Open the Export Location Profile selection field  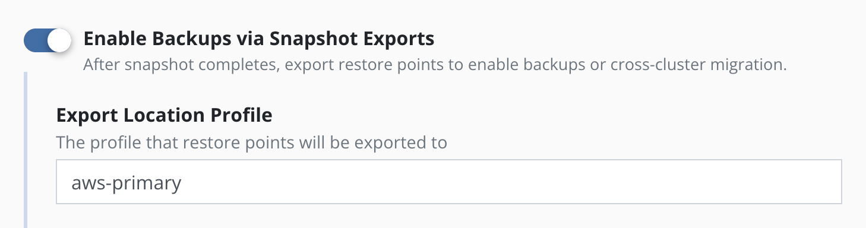pyautogui.click(x=449, y=182)
